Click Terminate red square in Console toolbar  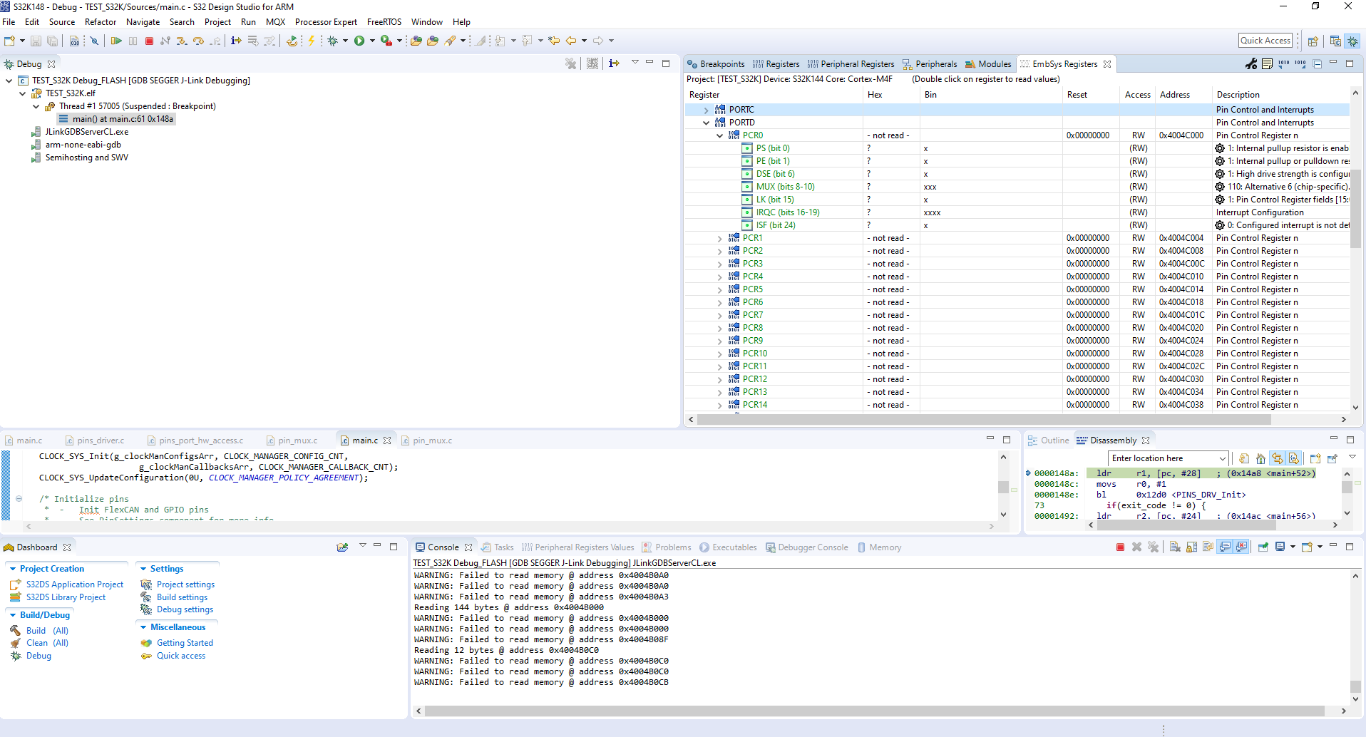click(x=1120, y=547)
